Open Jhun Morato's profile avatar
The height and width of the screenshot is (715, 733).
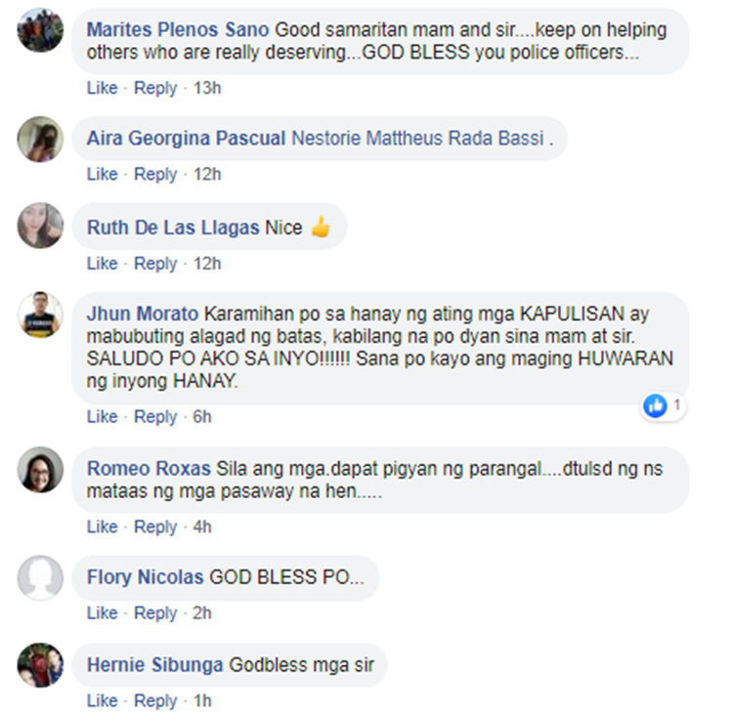point(40,315)
